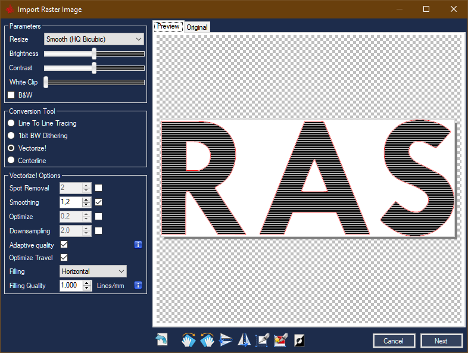This screenshot has width=468, height=353.
Task: Open the Resize method dropdown
Action: (x=94, y=39)
